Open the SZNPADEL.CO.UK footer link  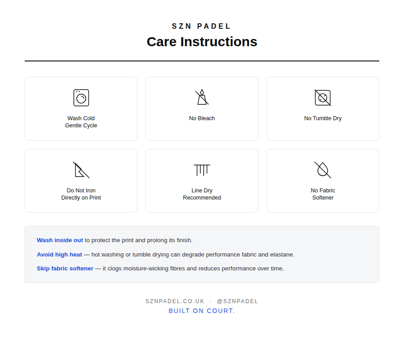tap(175, 301)
